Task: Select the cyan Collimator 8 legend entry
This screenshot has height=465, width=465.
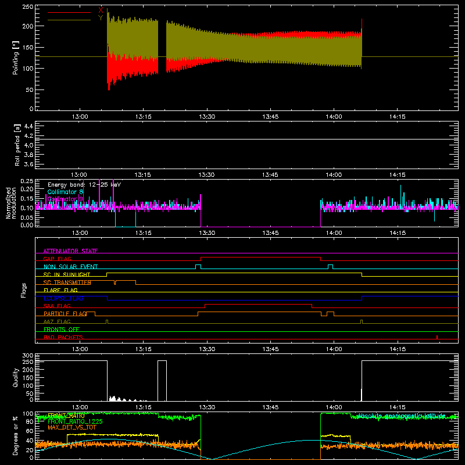Action: [x=65, y=192]
